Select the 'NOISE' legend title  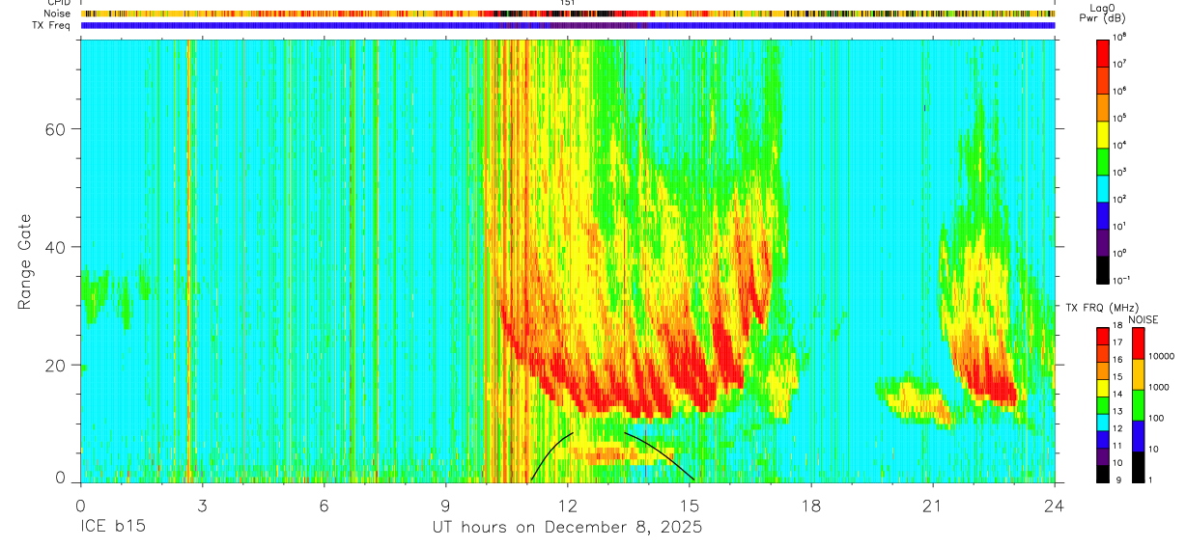click(x=1142, y=320)
